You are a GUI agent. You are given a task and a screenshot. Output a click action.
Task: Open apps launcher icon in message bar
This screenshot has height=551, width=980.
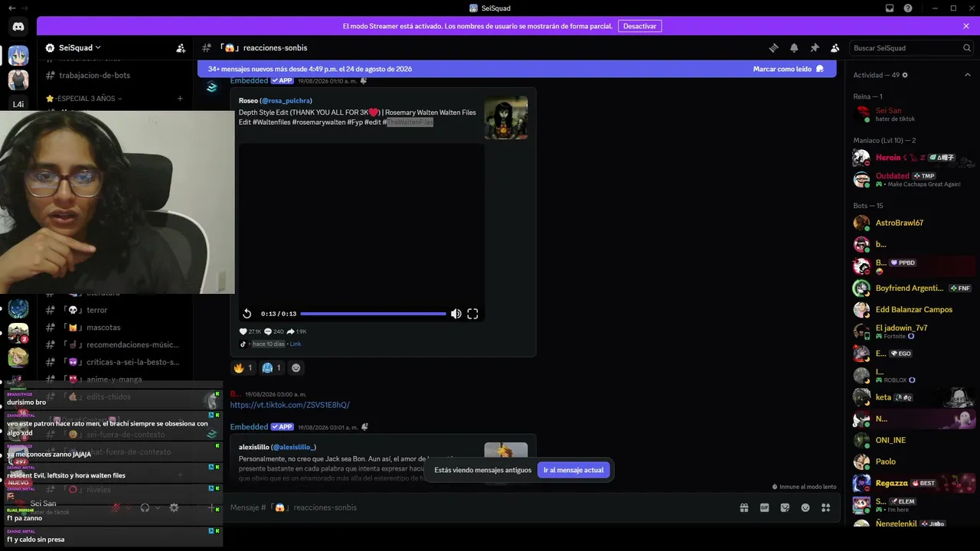(825, 507)
